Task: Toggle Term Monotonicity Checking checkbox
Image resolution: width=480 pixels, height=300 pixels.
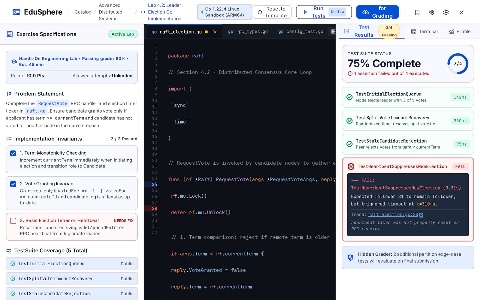Action: pos(13,153)
